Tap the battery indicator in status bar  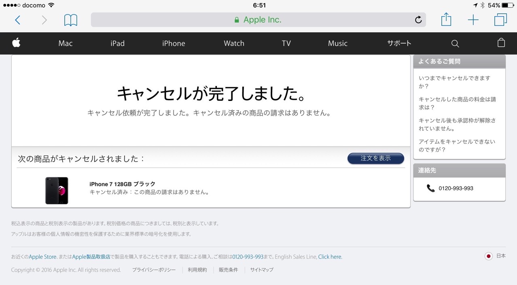click(508, 5)
